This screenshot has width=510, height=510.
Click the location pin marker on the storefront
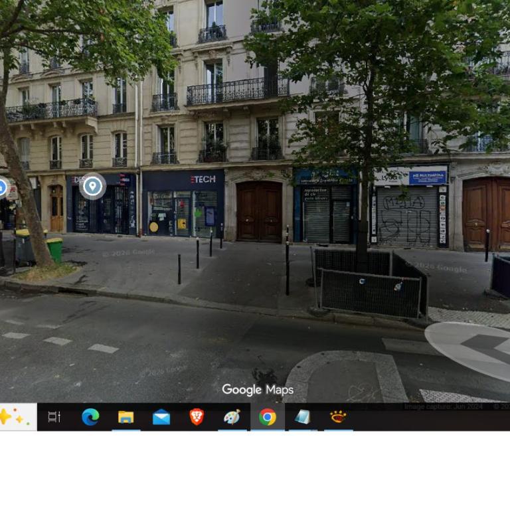pyautogui.click(x=93, y=186)
